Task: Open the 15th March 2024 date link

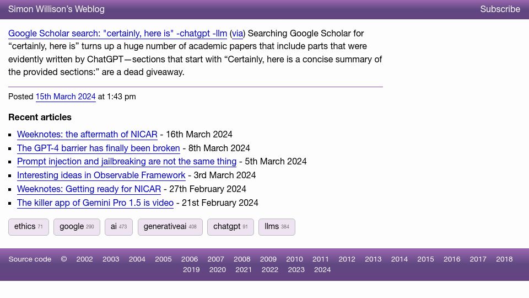Action: [x=66, y=97]
